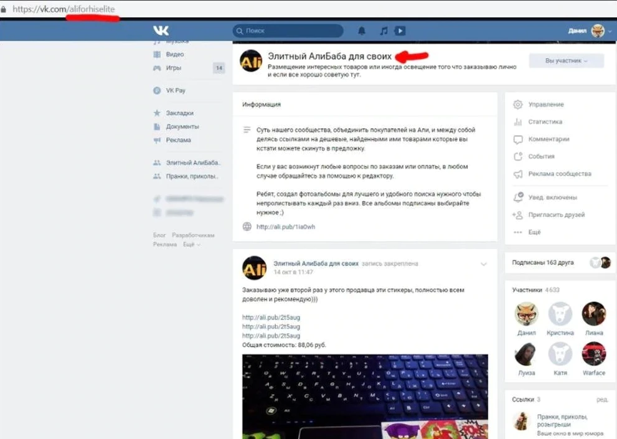Viewport: 617px width, 439px height.
Task: Open the music note icon in header
Action: 384,31
